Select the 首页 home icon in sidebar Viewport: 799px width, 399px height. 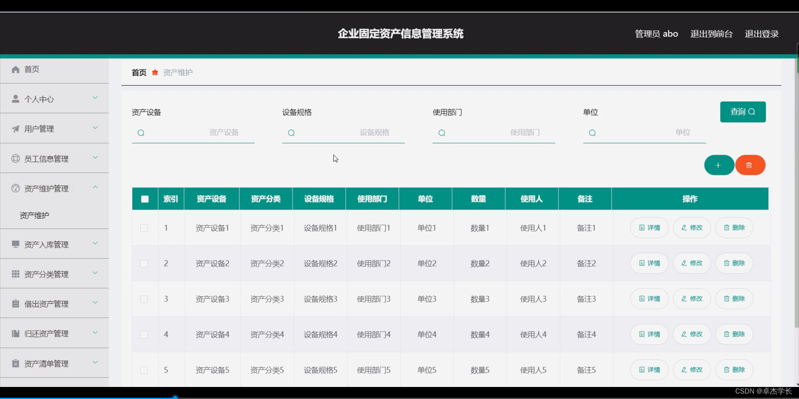click(x=15, y=69)
